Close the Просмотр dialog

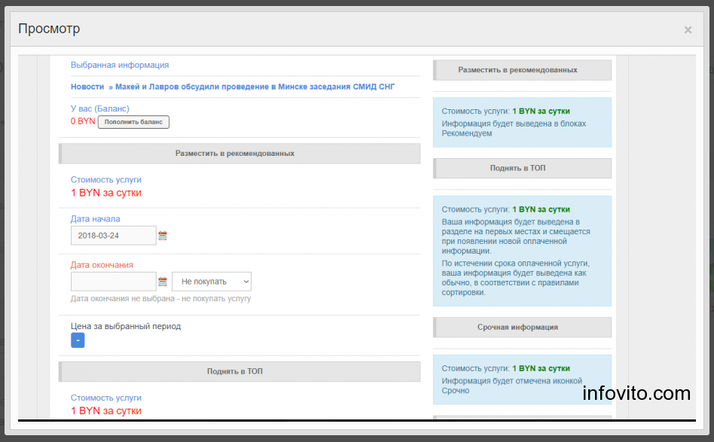click(x=688, y=30)
